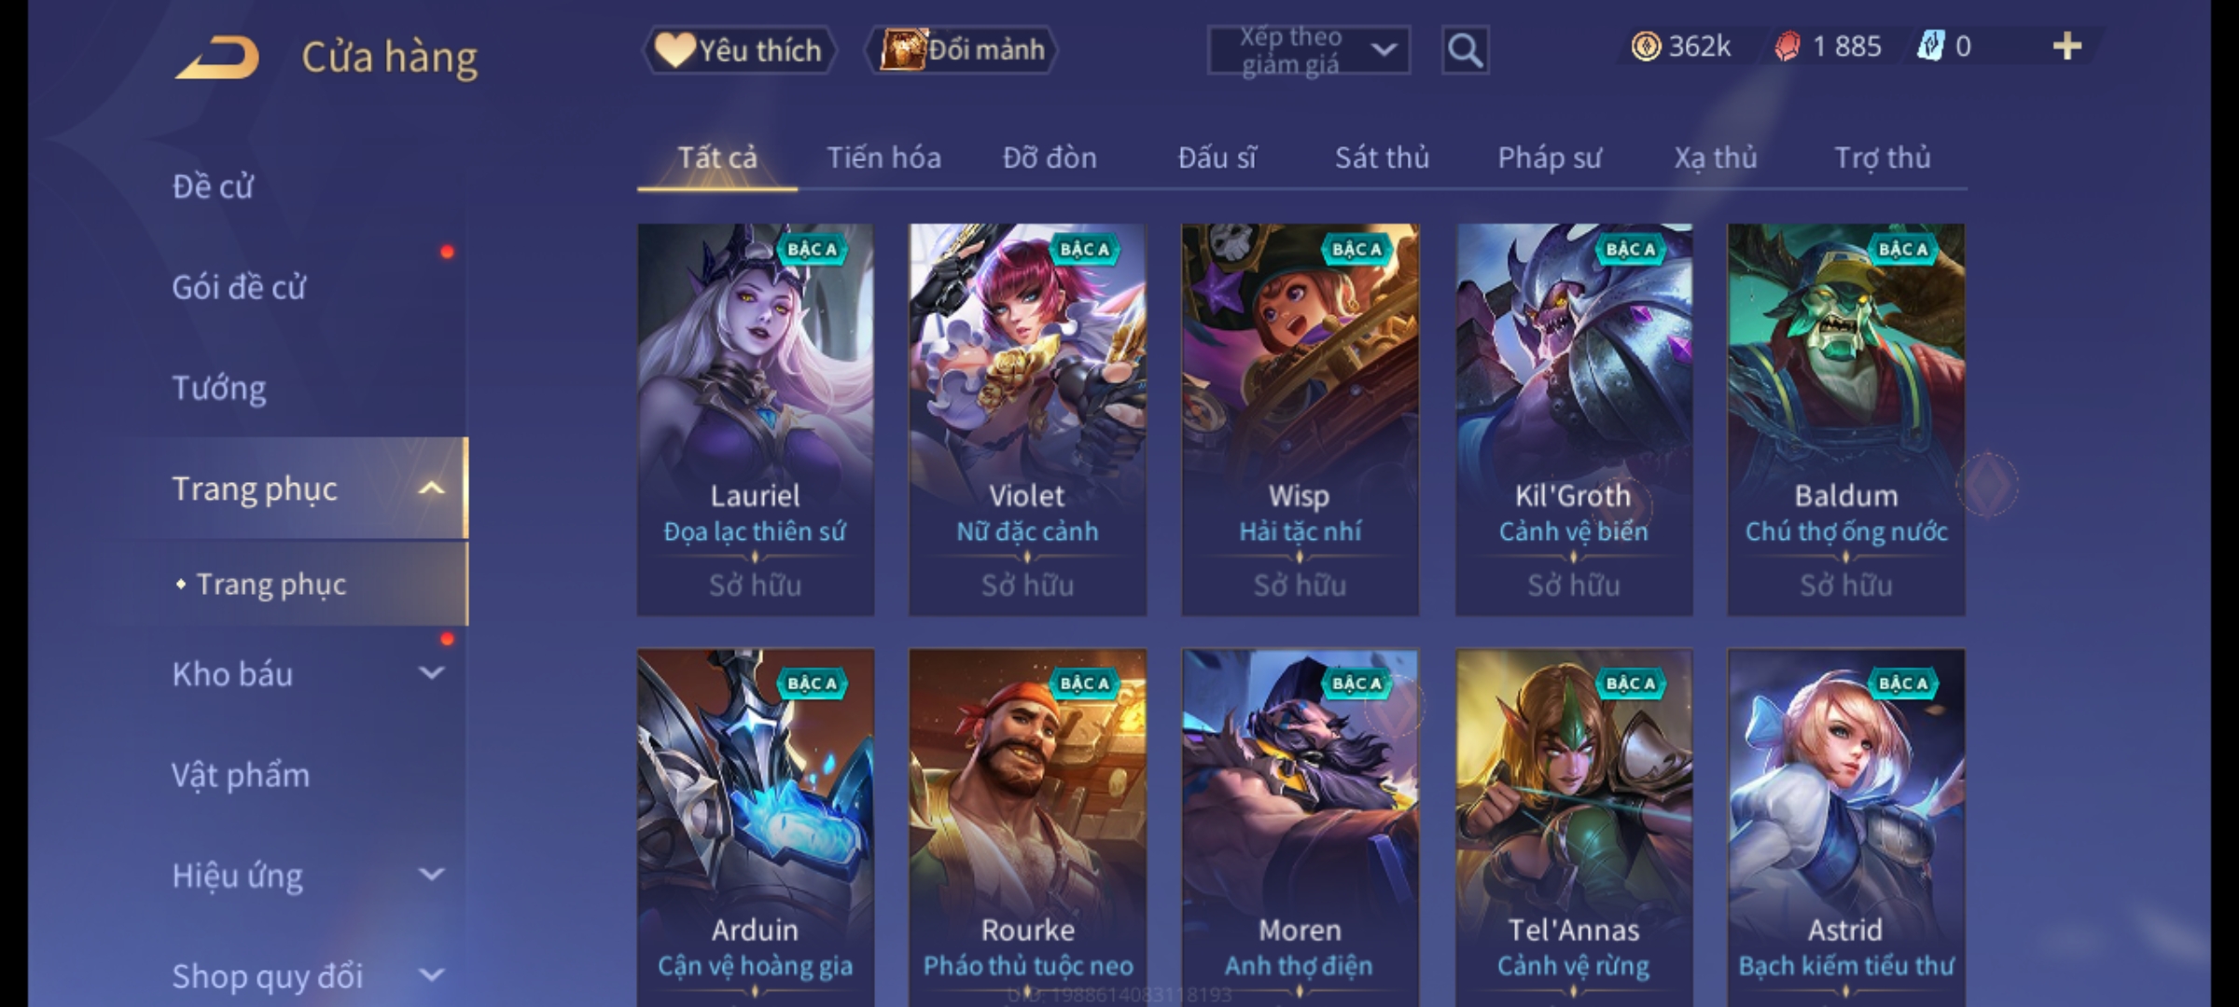Viewport: 2239px width, 1007px height.
Task: Open the Xếp theo giảm giá dropdown
Action: 1308,50
